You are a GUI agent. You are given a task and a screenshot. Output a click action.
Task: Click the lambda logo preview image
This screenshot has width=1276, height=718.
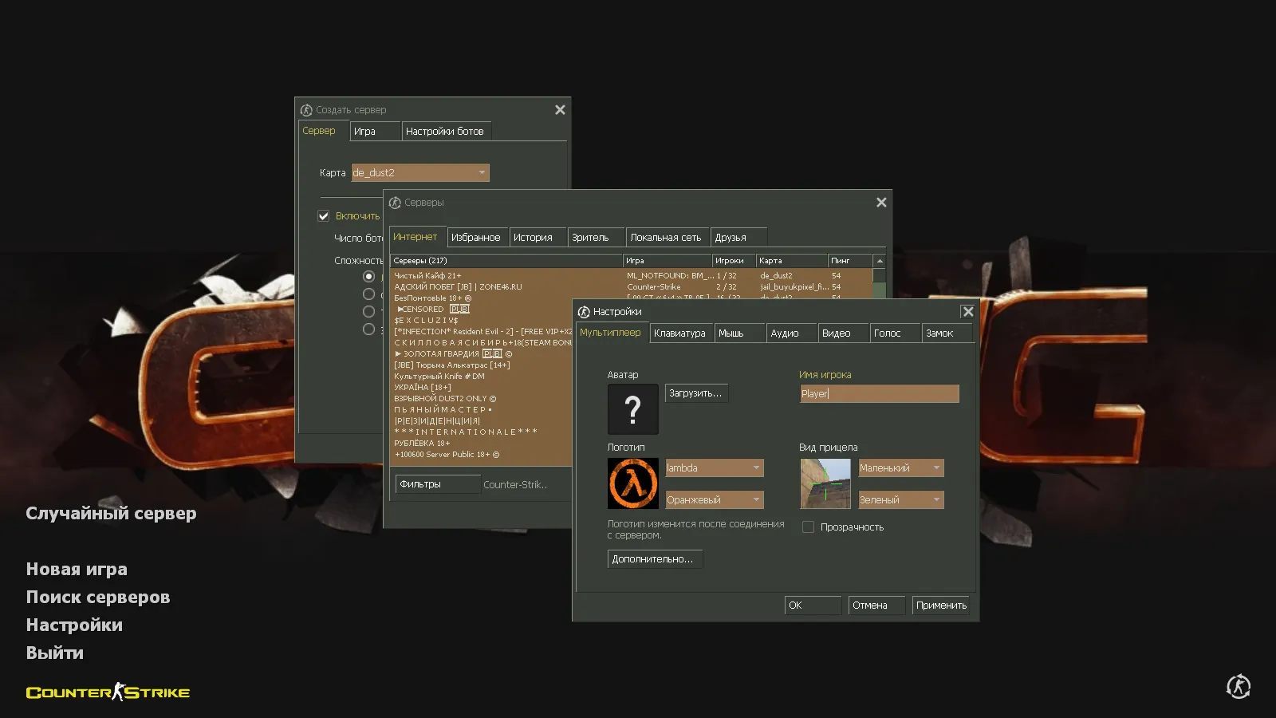(x=632, y=483)
